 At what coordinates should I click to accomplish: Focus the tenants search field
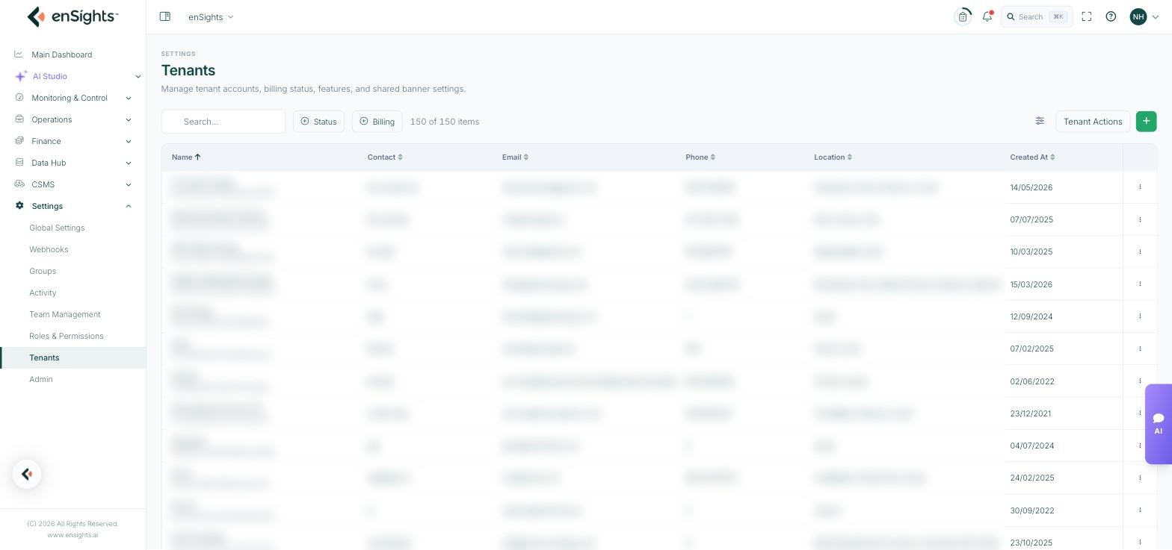(223, 121)
